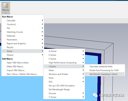Open the Report and Graphics submenu
The image size is (128, 101).
click(23, 43)
